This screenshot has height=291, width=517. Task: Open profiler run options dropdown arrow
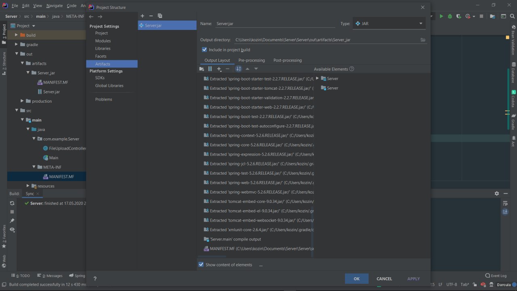pos(473,17)
